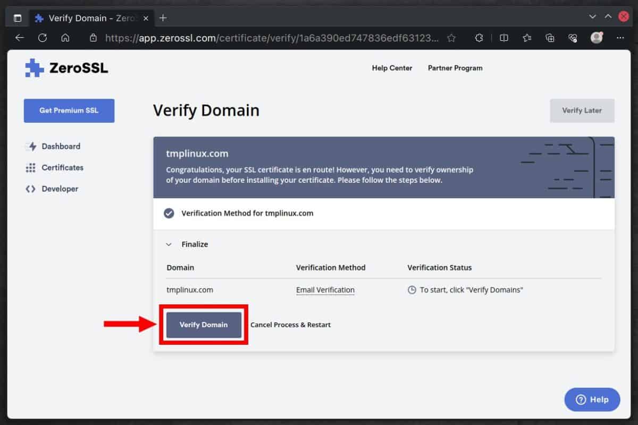The width and height of the screenshot is (638, 425).
Task: Open the Partner Program page
Action: coord(455,68)
